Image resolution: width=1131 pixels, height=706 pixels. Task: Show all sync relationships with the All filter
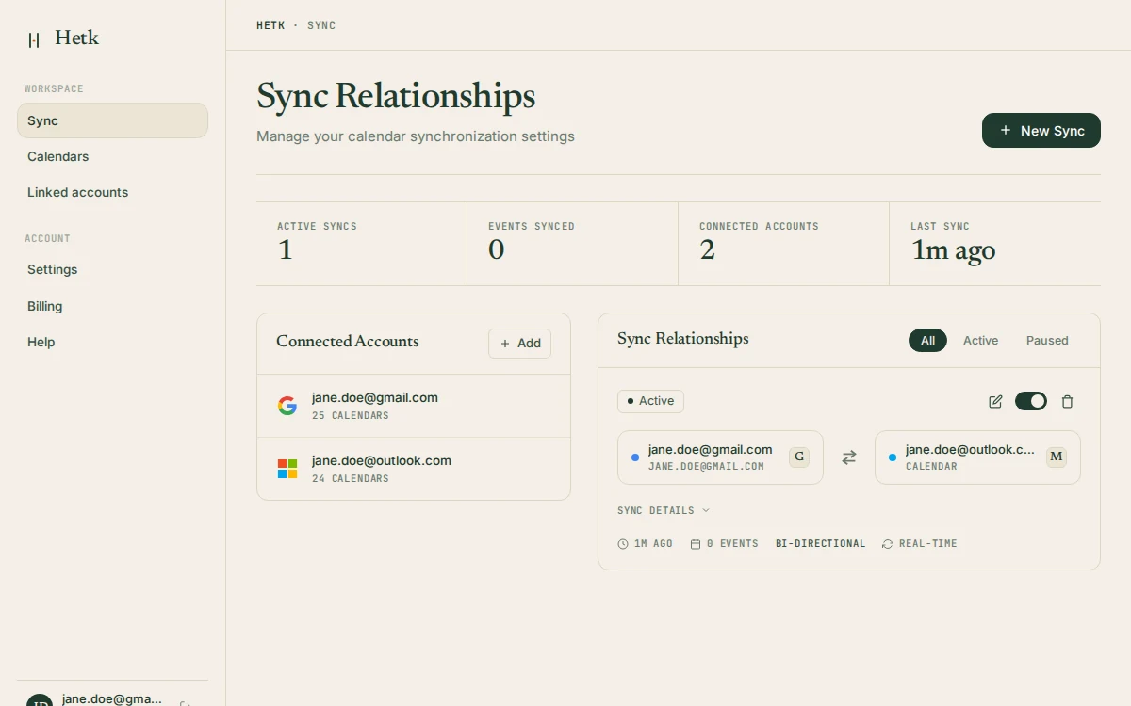tap(927, 341)
